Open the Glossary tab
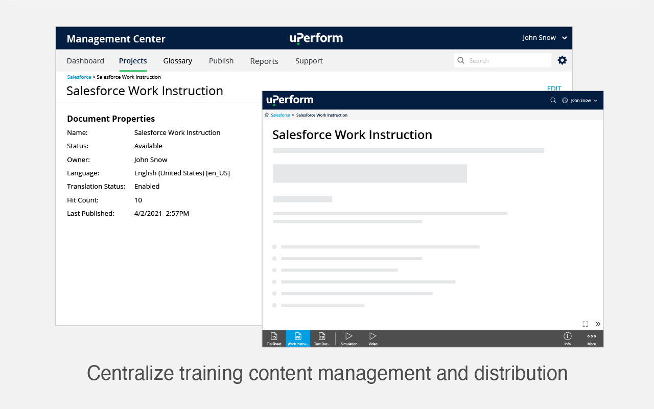The width and height of the screenshot is (654, 409). (178, 61)
